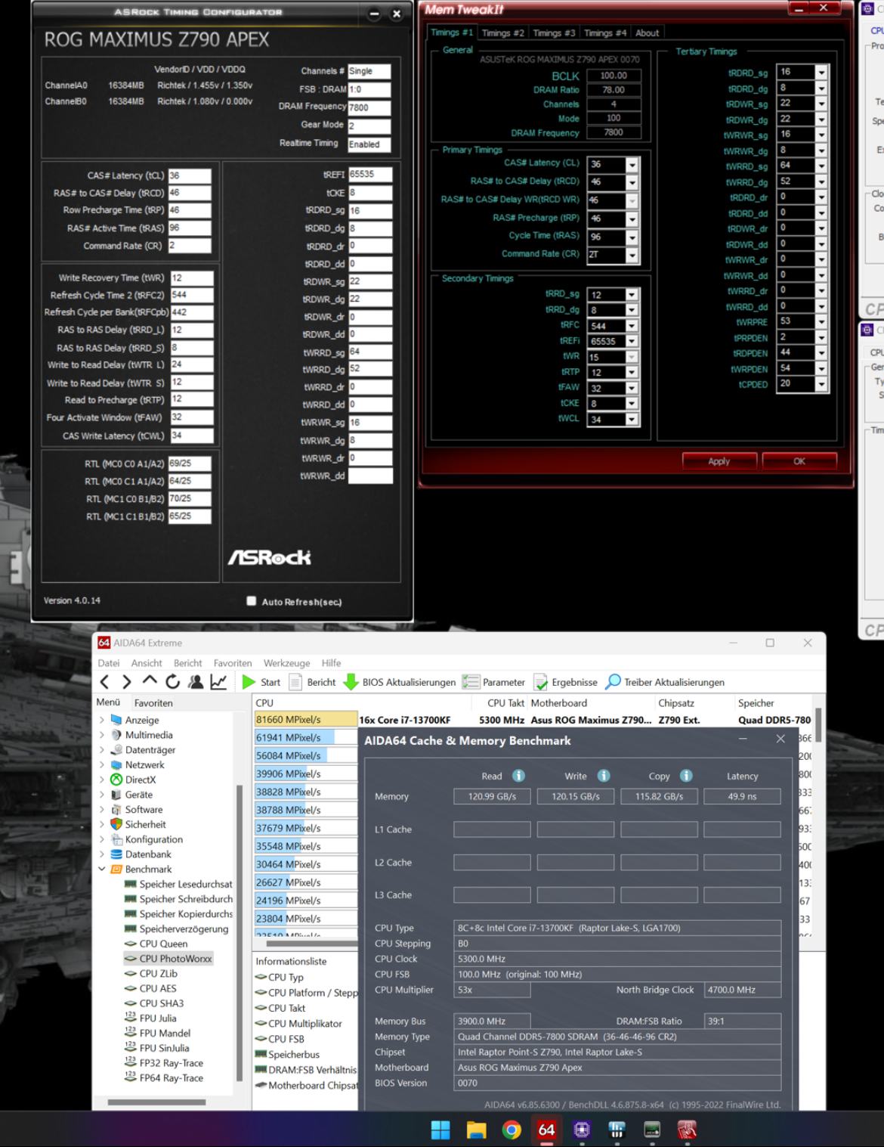Image resolution: width=884 pixels, height=1147 pixels.
Task: Click the dark monitor taskbar icon
Action: coord(651,1130)
